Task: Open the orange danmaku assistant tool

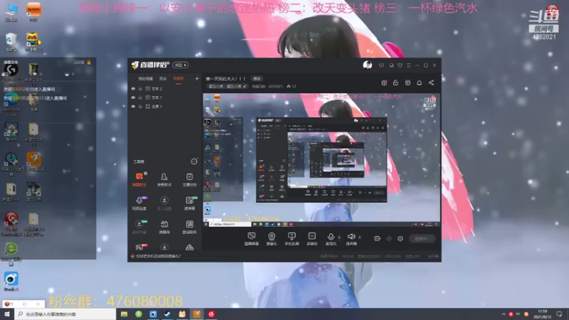Action: (x=139, y=179)
